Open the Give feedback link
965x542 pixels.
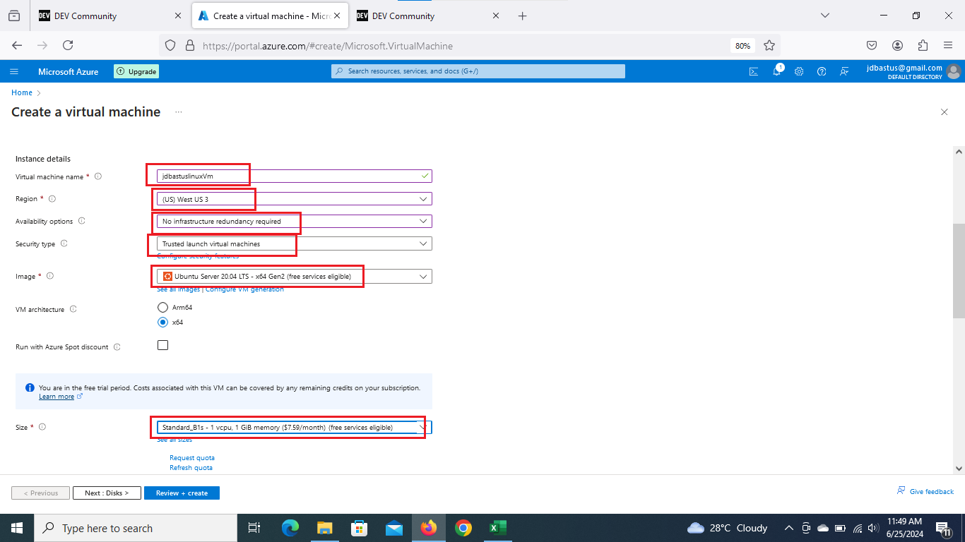pos(925,491)
